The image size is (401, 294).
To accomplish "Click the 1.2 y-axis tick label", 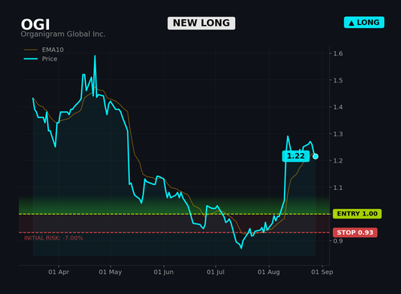I will [x=338, y=161].
